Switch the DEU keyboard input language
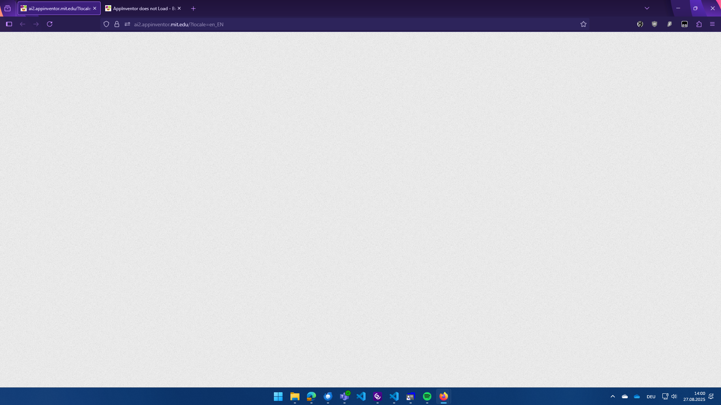This screenshot has height=405, width=721. [x=651, y=397]
